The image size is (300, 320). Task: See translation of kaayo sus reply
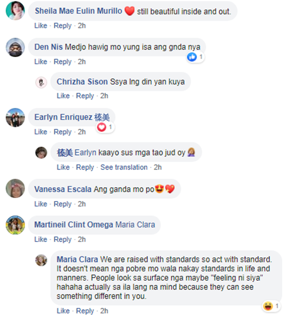(124, 167)
